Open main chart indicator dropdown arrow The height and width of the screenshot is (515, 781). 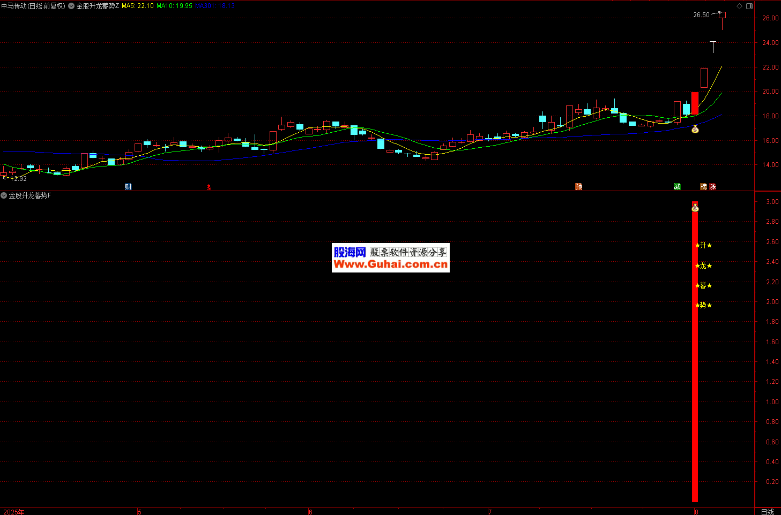tap(71, 6)
